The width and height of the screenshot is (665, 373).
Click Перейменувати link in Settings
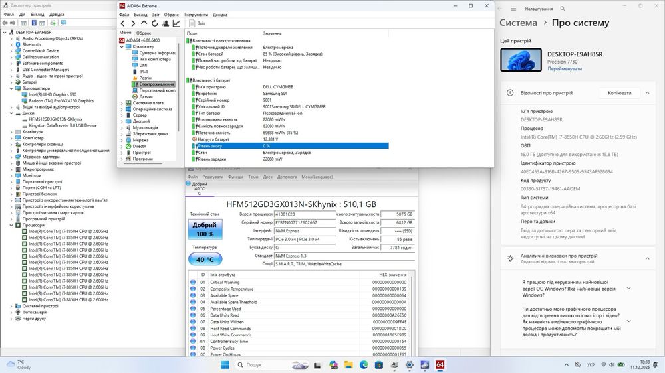(565, 68)
